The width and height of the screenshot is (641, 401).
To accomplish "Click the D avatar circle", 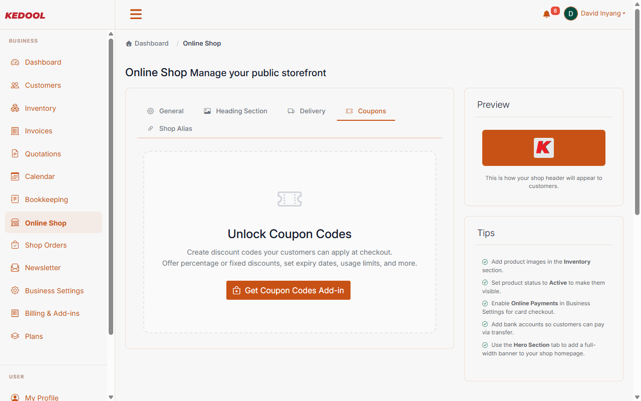I will [571, 14].
